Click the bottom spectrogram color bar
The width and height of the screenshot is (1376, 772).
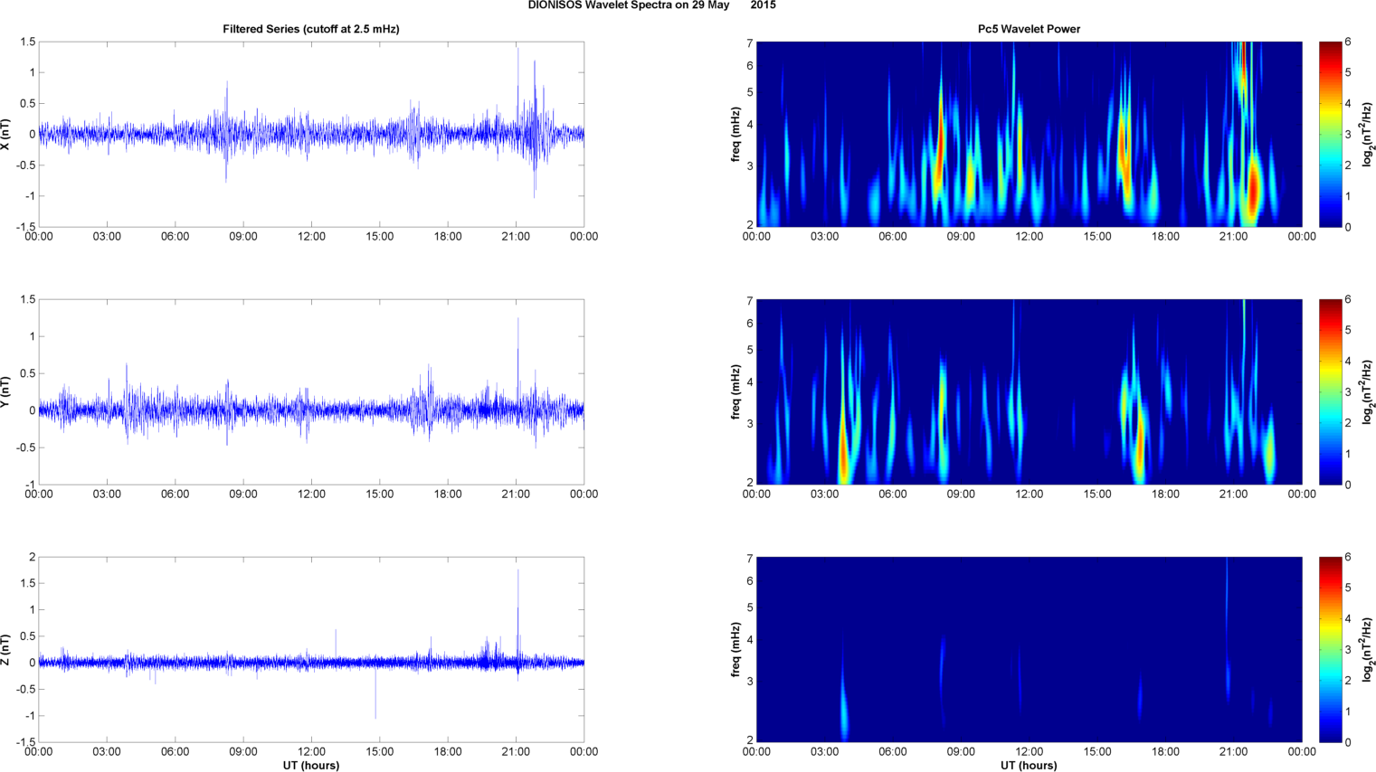tap(1330, 650)
